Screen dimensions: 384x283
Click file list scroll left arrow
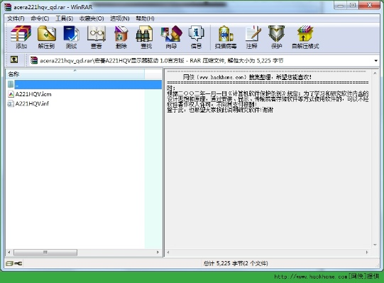point(9,253)
